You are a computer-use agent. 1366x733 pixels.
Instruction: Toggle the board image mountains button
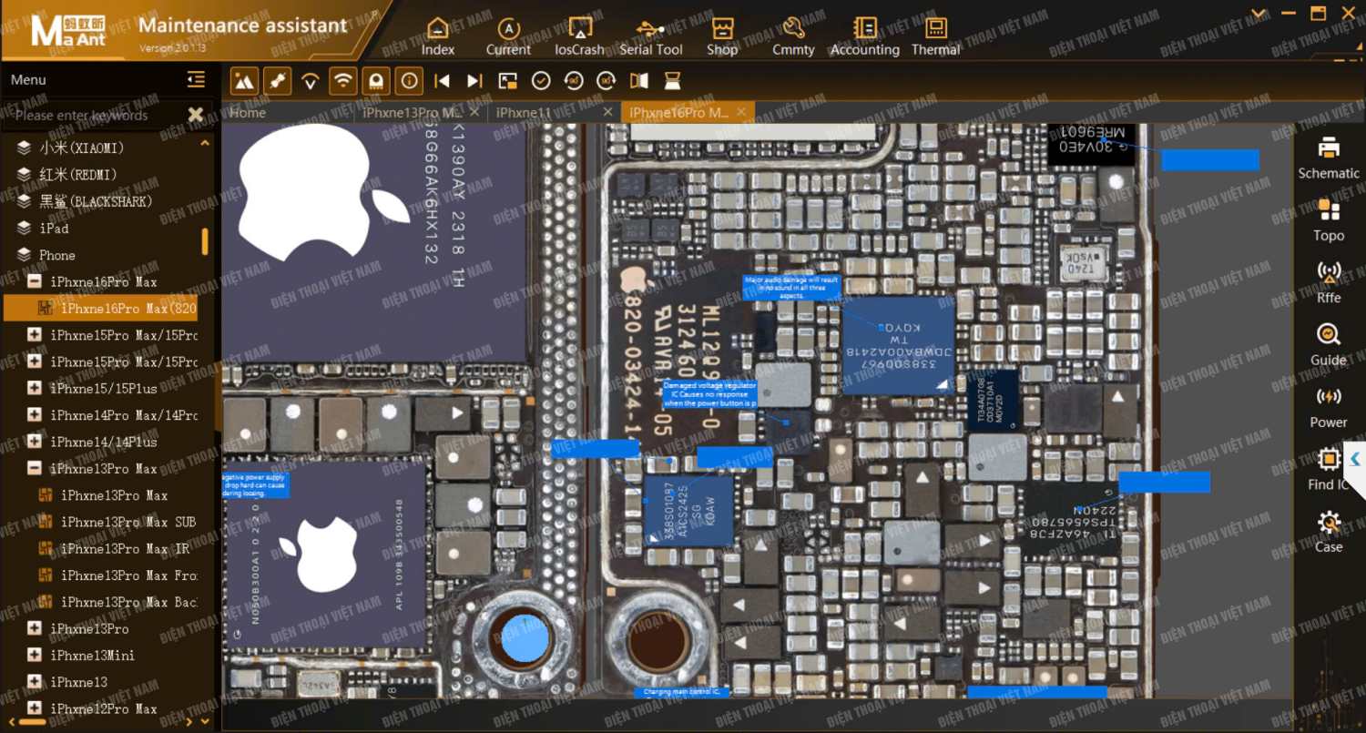(244, 81)
